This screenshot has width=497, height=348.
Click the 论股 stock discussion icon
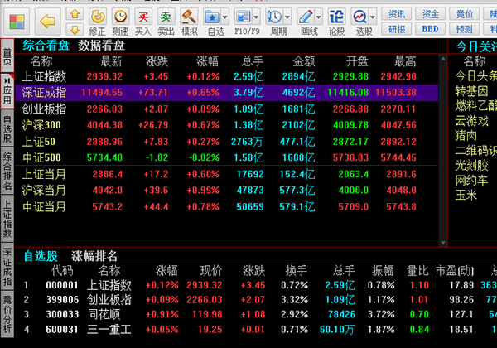(x=336, y=16)
